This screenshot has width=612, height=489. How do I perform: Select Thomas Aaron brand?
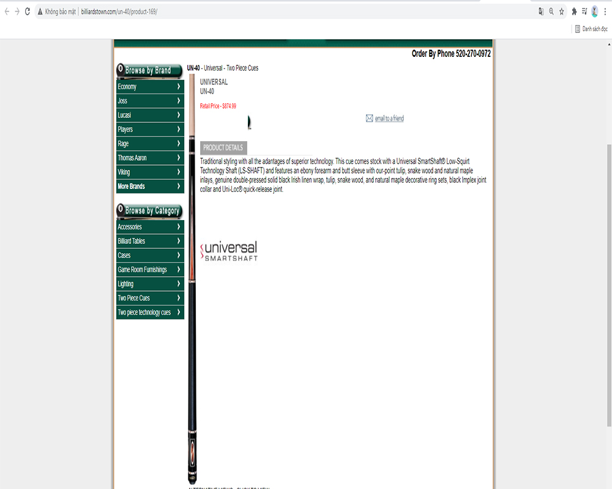(x=150, y=158)
